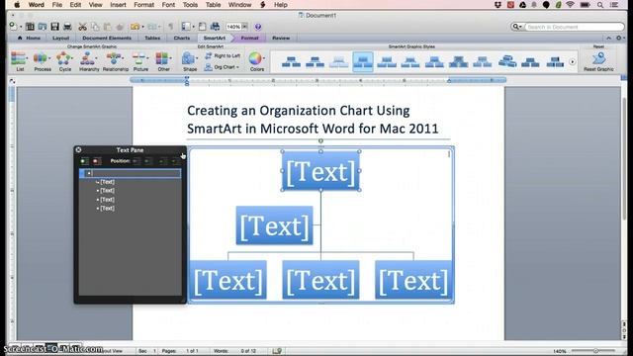Click the Open document icon

(42, 27)
